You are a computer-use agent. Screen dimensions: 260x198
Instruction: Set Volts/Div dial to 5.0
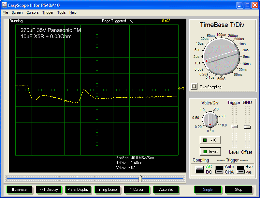click(x=223, y=116)
